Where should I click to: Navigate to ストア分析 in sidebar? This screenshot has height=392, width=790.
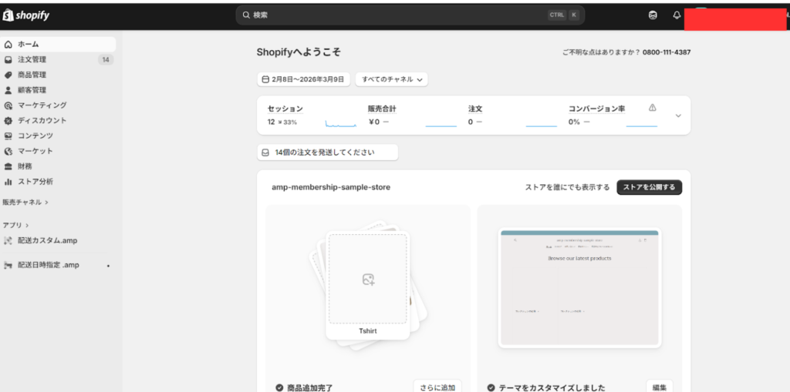pyautogui.click(x=35, y=182)
